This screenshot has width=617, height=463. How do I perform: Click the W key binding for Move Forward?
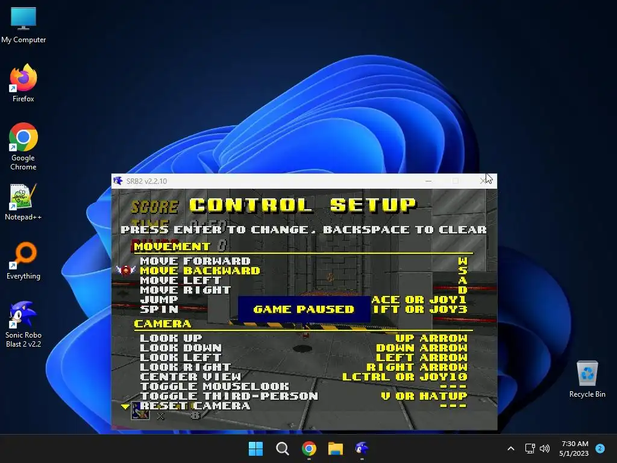point(462,261)
